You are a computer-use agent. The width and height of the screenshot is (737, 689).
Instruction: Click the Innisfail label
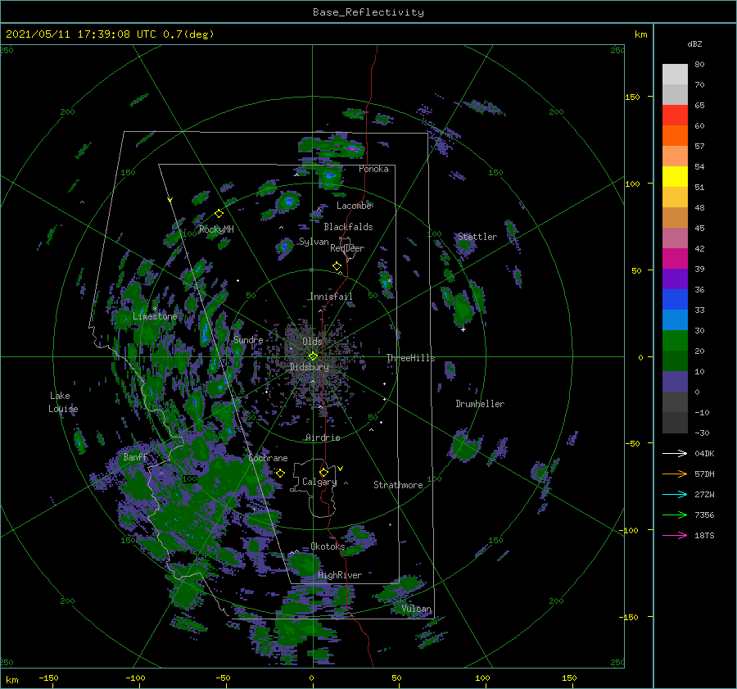click(331, 297)
